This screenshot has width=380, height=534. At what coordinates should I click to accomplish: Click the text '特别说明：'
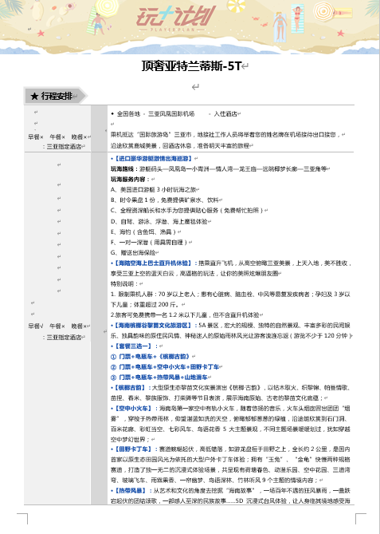125,283
